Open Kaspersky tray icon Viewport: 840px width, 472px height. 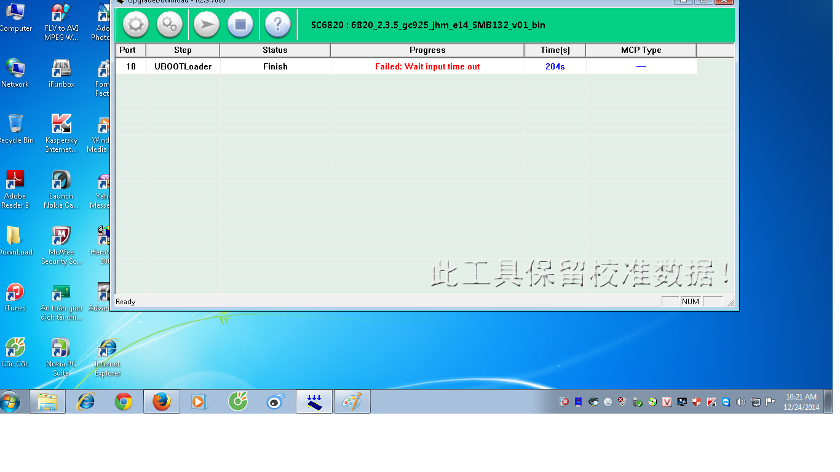point(711,402)
